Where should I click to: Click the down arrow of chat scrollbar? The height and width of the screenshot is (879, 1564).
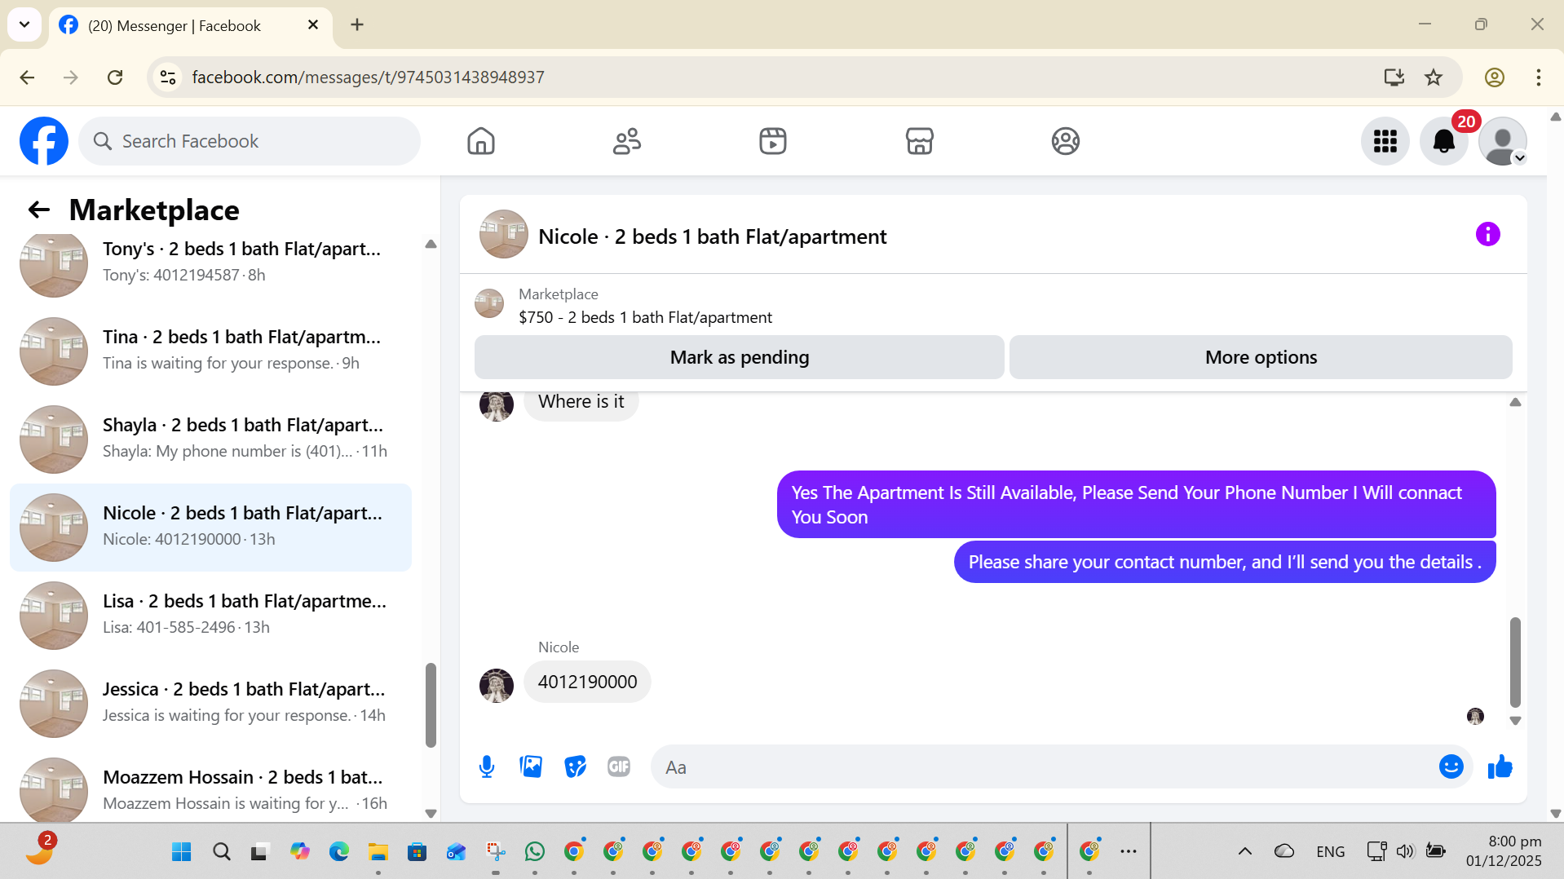(1515, 721)
